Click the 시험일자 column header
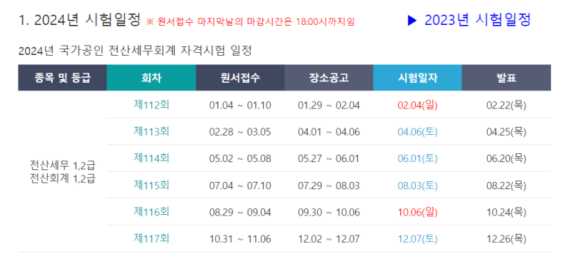The image size is (568, 264). pos(417,78)
